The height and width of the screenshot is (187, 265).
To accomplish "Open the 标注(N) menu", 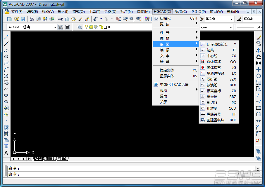I will click(126, 12).
